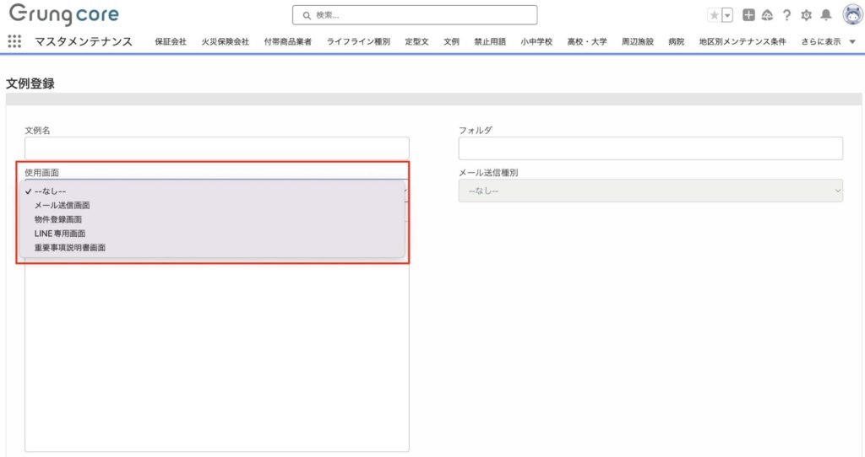
Task: Open the Trailhead guidance icon
Action: [767, 15]
